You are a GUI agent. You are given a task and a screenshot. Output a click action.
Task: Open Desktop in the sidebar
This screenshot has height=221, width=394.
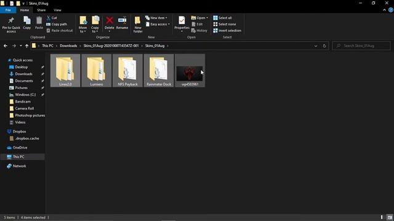point(22,67)
